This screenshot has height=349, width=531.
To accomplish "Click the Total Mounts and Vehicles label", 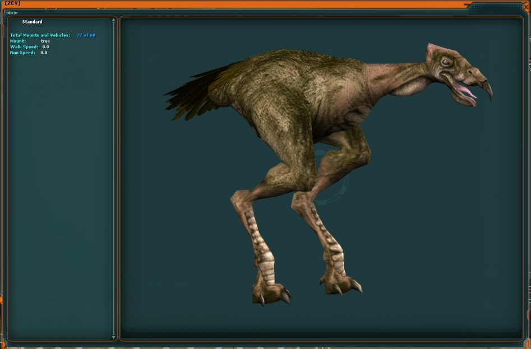I will tap(40, 35).
